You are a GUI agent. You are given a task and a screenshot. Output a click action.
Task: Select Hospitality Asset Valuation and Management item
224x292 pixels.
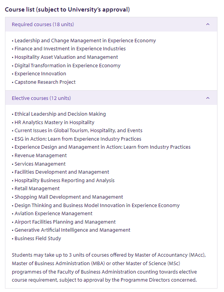[66, 57]
